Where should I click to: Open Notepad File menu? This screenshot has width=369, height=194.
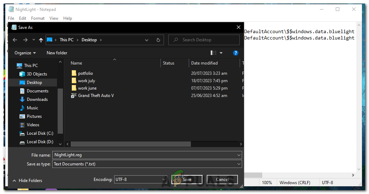[11, 18]
